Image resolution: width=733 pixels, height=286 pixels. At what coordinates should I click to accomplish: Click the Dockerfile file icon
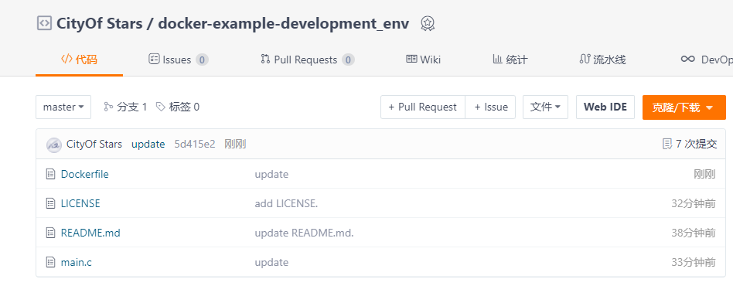click(50, 175)
